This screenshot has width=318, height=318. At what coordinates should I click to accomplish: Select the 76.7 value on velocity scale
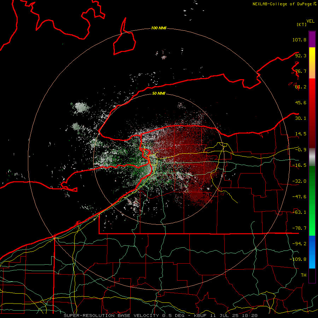(301, 71)
